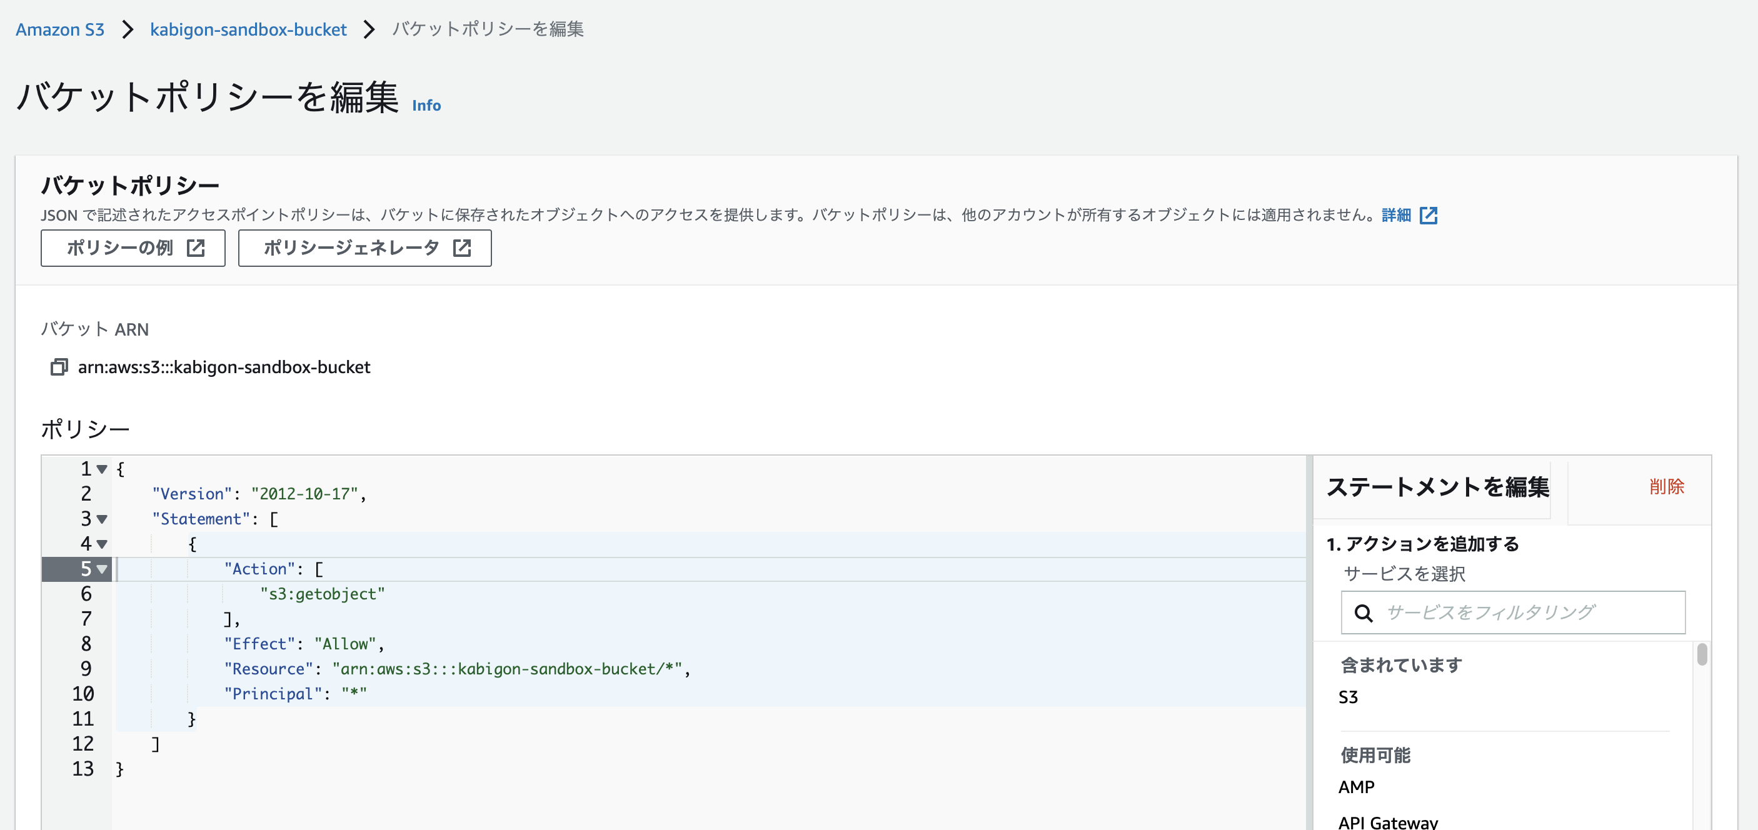Collapse the Statement array on line 3

(x=103, y=519)
